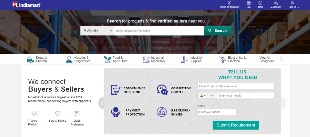Open the Sign In dropdown menu

tap(294, 5)
